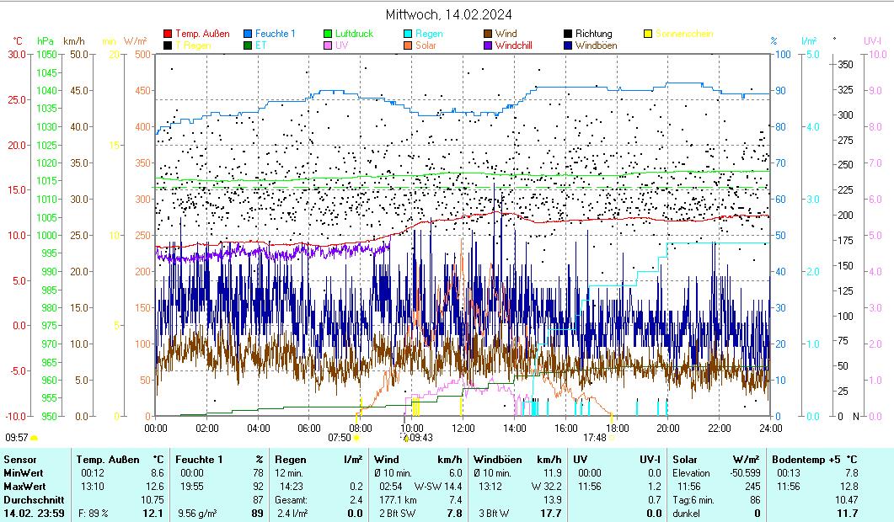Click the dark green ET legend swatch
The image size is (894, 522).
(x=249, y=45)
